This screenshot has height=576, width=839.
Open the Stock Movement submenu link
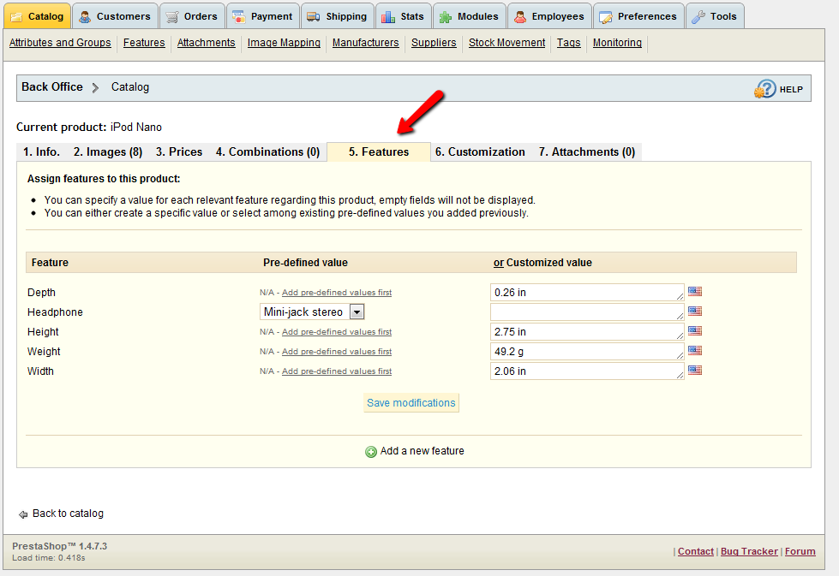click(506, 43)
